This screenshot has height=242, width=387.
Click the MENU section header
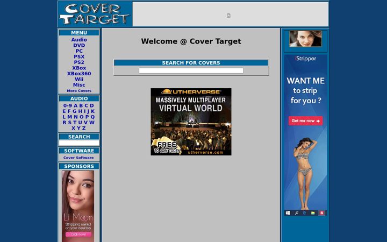(79, 33)
